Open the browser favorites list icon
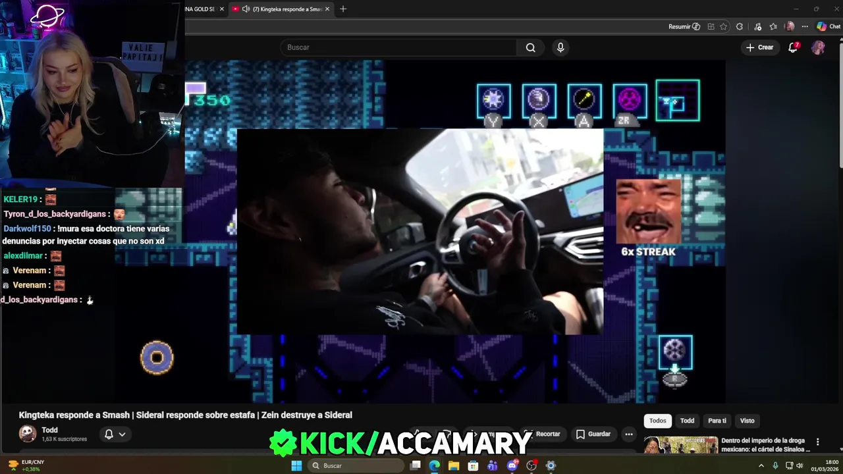 (773, 26)
